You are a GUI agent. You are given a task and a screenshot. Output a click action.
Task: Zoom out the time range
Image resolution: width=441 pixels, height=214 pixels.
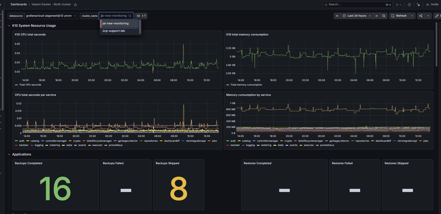pos(384,16)
